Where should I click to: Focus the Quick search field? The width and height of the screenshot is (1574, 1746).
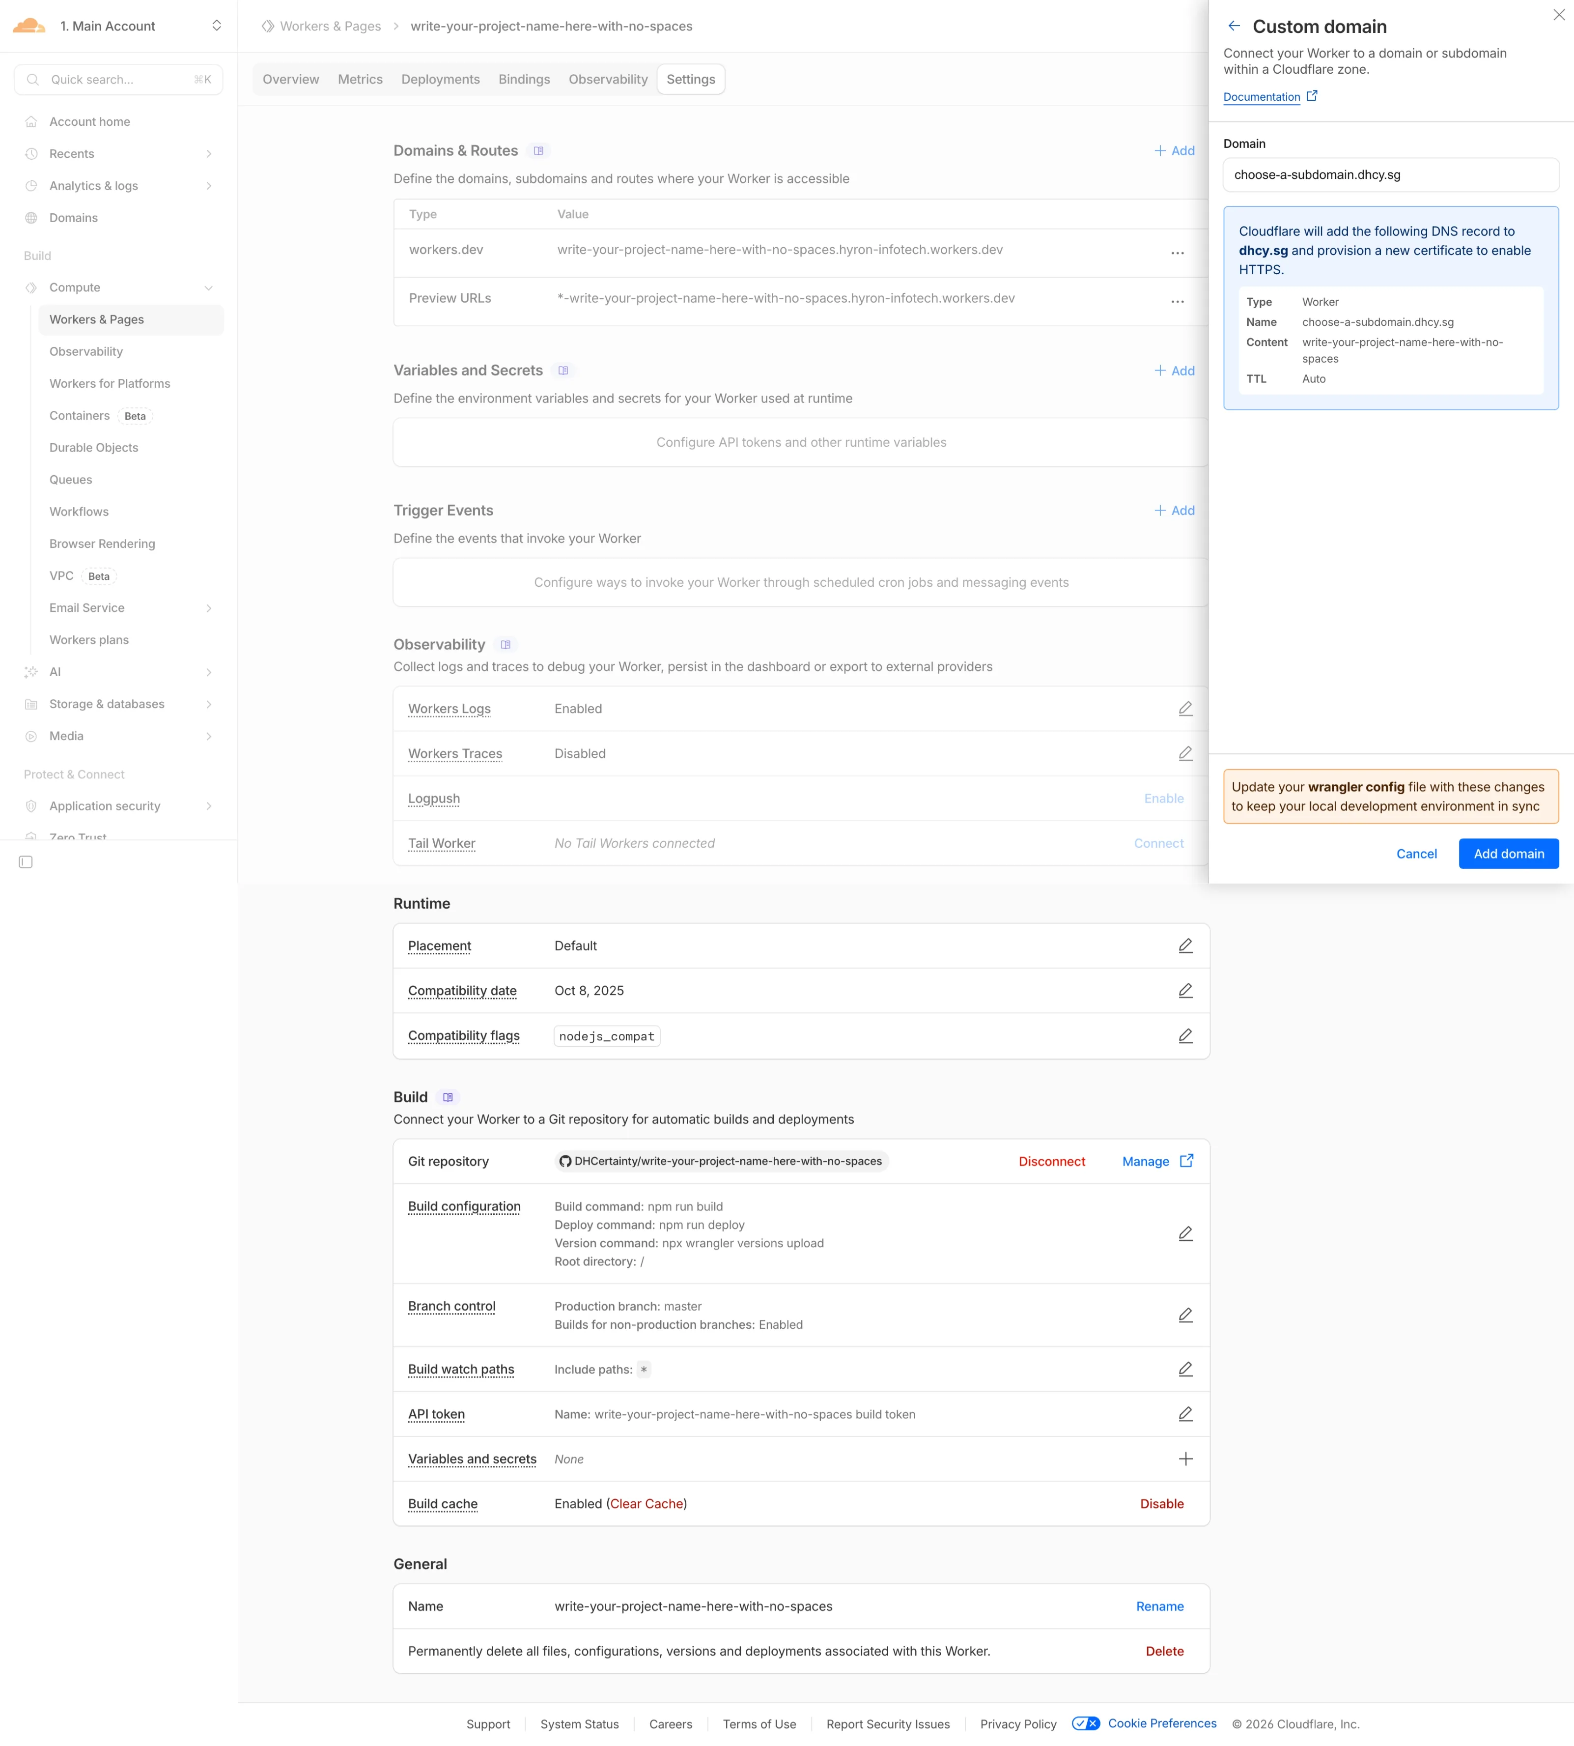(x=118, y=80)
